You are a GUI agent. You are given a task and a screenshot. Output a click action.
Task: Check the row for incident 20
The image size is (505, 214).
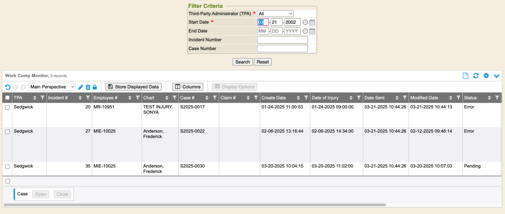[7, 108]
